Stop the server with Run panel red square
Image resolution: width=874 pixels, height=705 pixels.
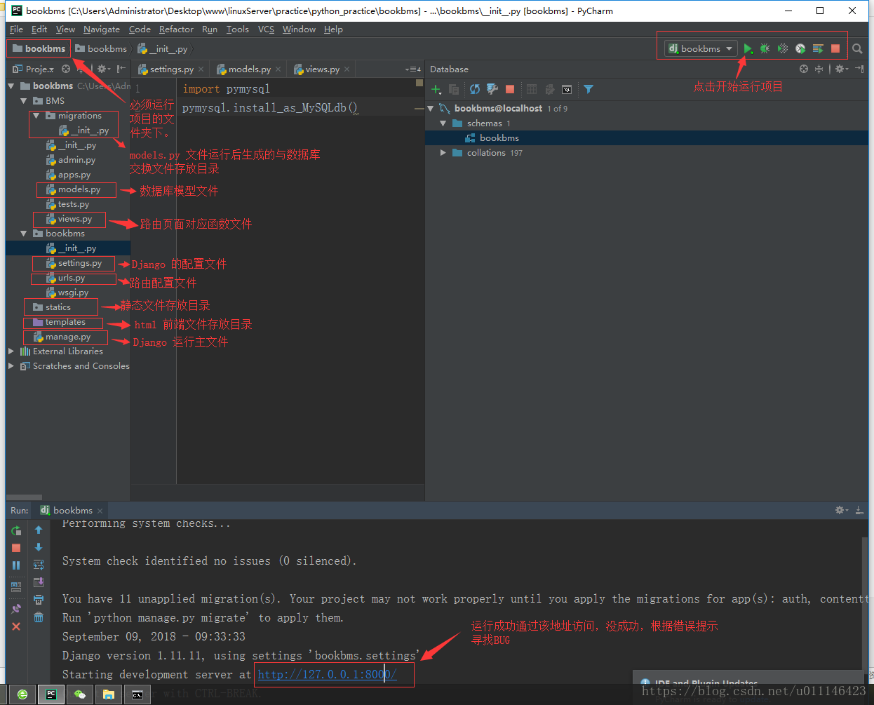pyautogui.click(x=16, y=548)
